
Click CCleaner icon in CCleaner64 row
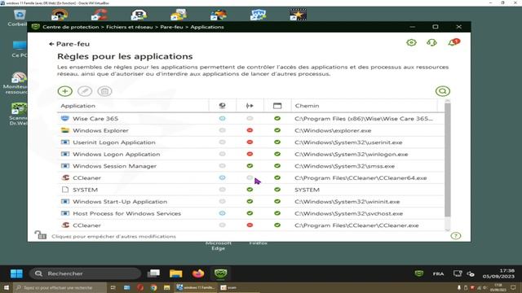[x=65, y=177]
